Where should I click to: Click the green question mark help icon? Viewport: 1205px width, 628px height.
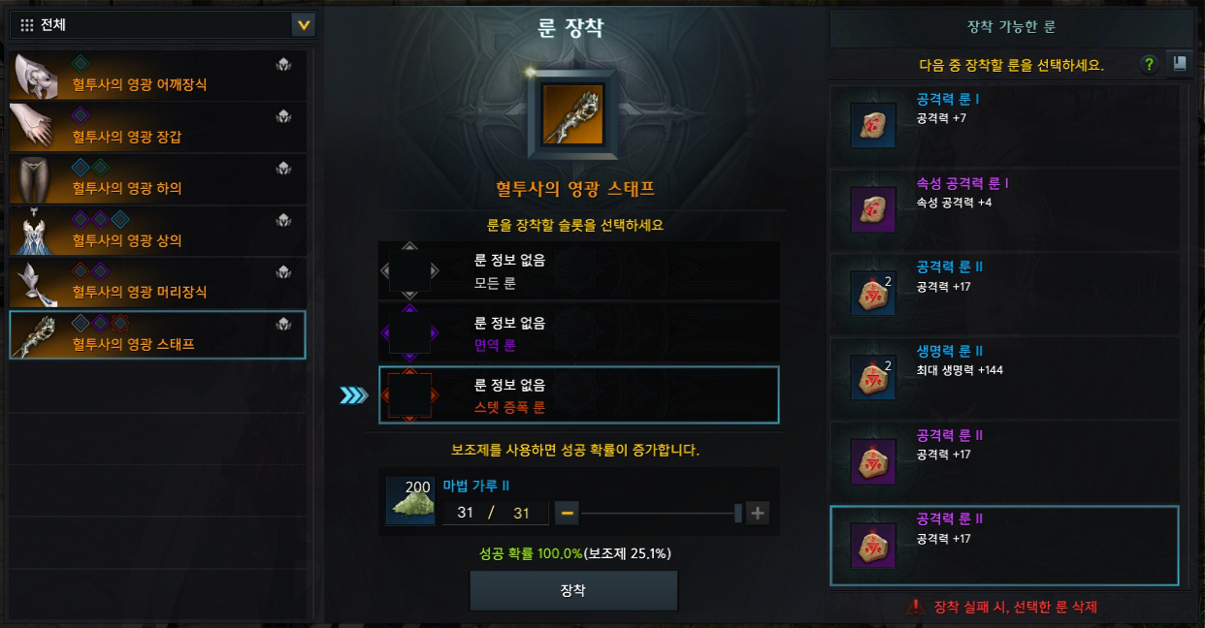coord(1150,64)
